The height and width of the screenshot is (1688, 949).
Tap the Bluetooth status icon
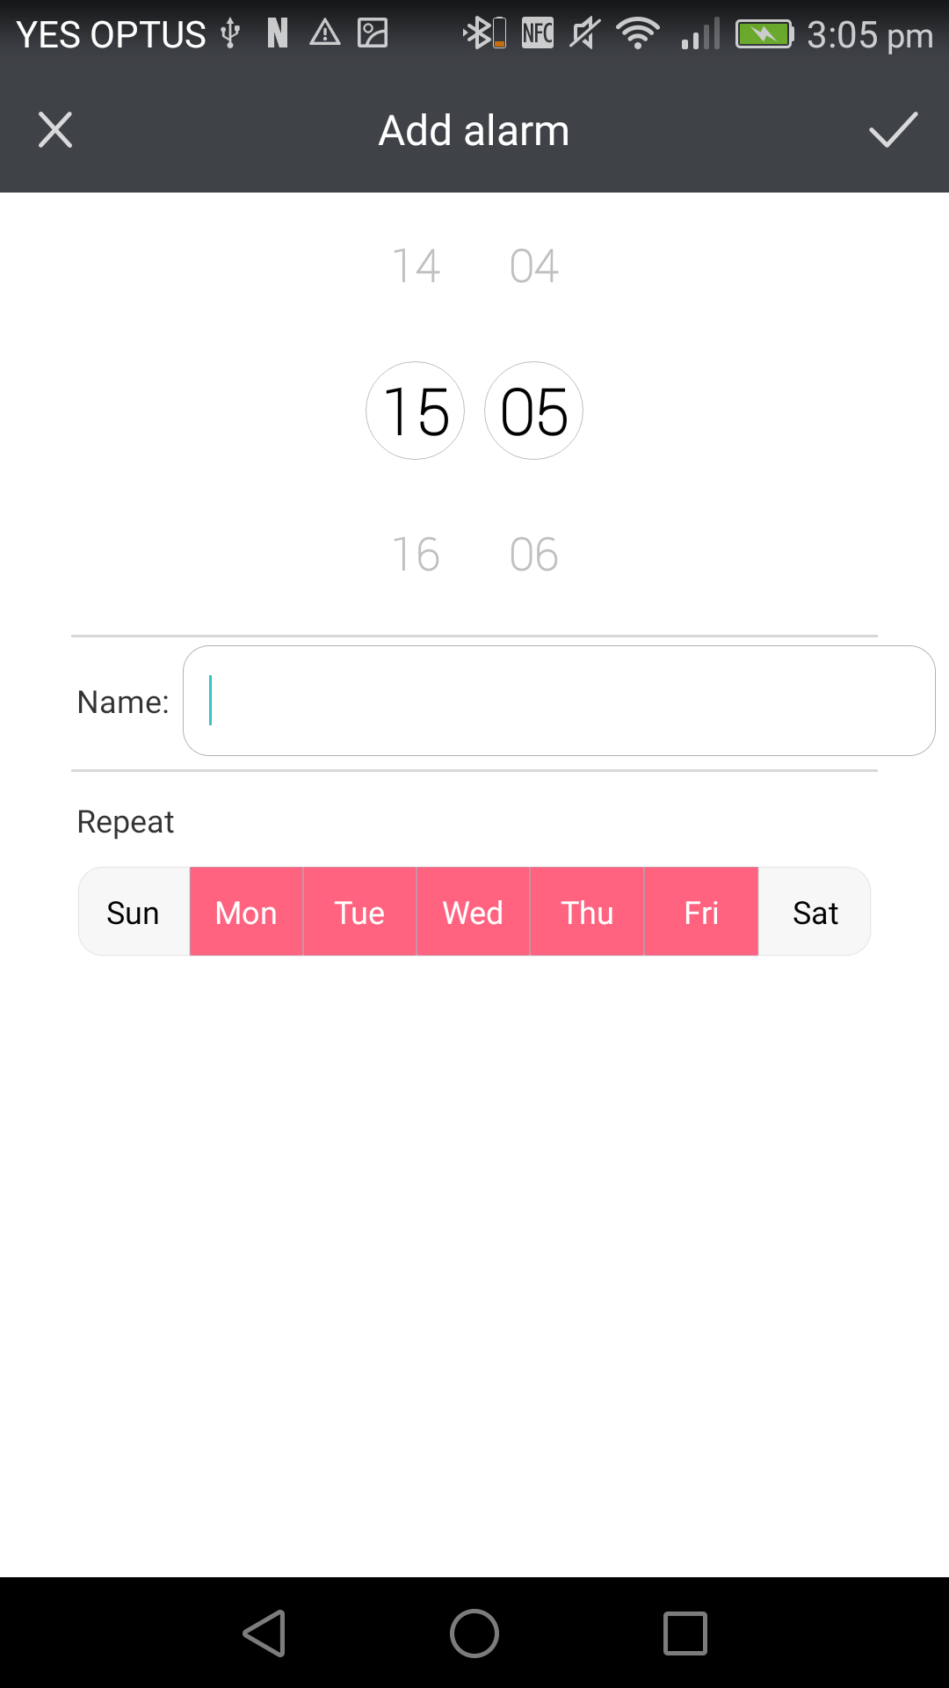(x=484, y=34)
